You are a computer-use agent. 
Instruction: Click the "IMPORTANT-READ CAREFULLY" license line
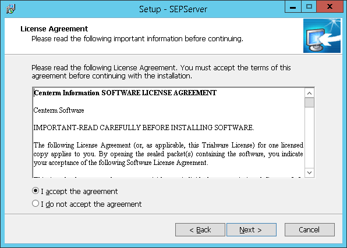144,128
